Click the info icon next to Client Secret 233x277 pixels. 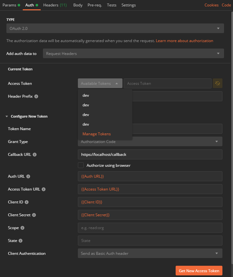(34, 215)
